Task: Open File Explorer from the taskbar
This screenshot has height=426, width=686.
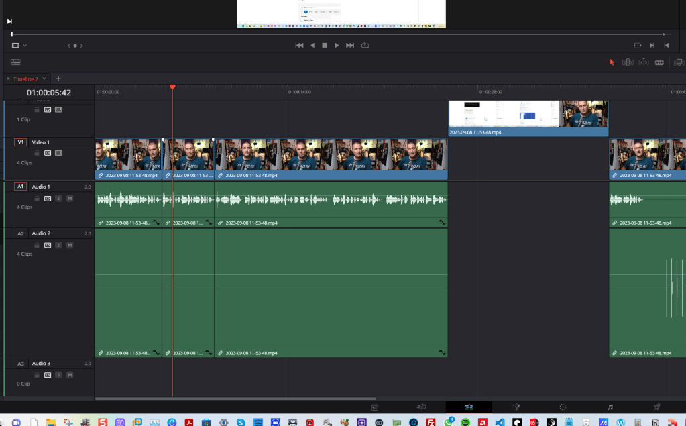Action: [51, 422]
